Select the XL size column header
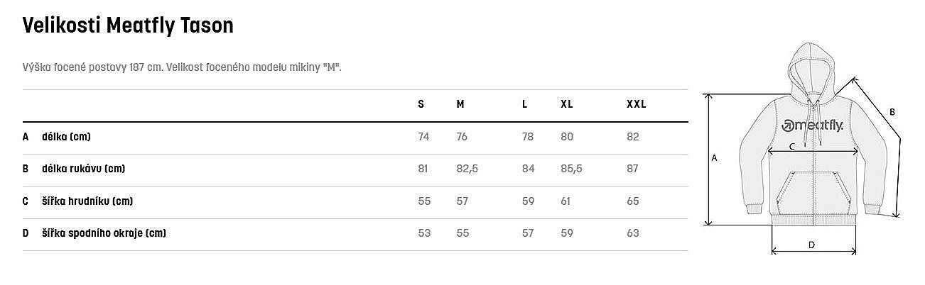925x285 pixels. coord(566,104)
